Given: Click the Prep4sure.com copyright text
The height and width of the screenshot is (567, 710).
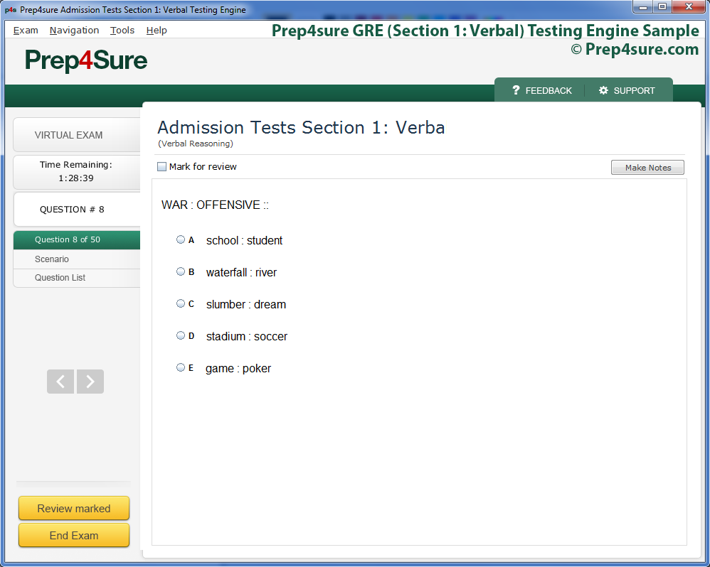Looking at the screenshot, I should coord(635,49).
